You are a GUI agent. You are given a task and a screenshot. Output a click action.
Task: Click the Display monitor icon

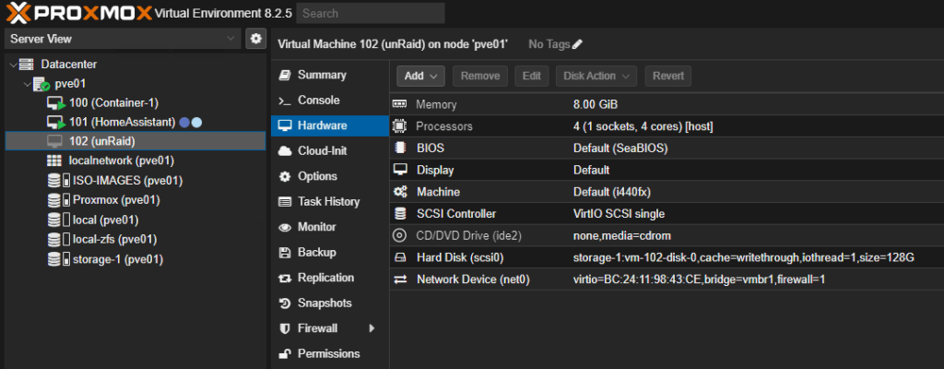tap(400, 170)
